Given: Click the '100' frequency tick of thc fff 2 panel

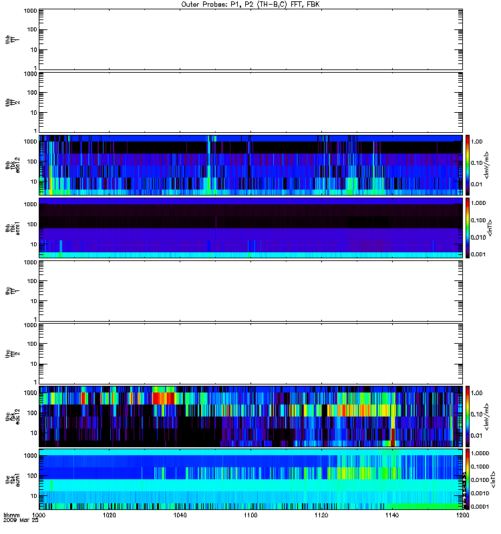Looking at the screenshot, I should tap(32, 344).
